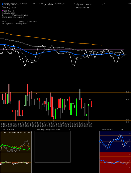Click the 'ADX & MACD' panel title
Image resolution: width=131 pixels, height=173 pixels.
(8, 129)
